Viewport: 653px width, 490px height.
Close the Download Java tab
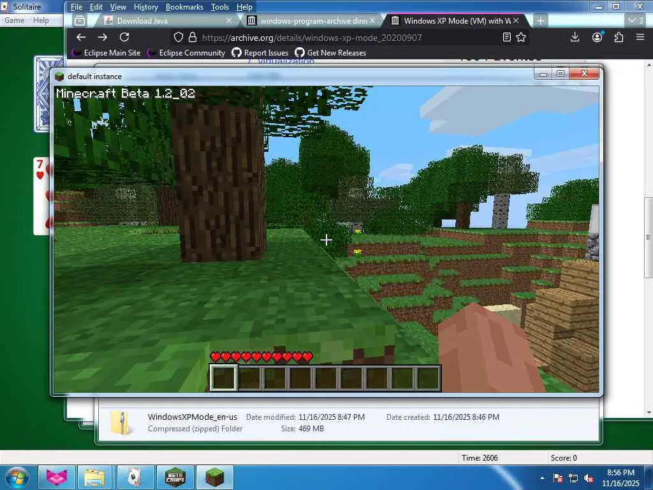tap(229, 20)
